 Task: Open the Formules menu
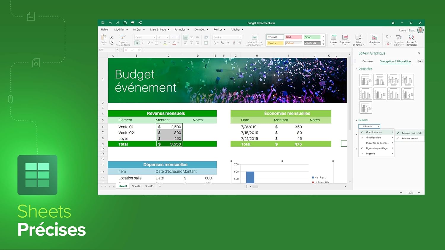182,30
